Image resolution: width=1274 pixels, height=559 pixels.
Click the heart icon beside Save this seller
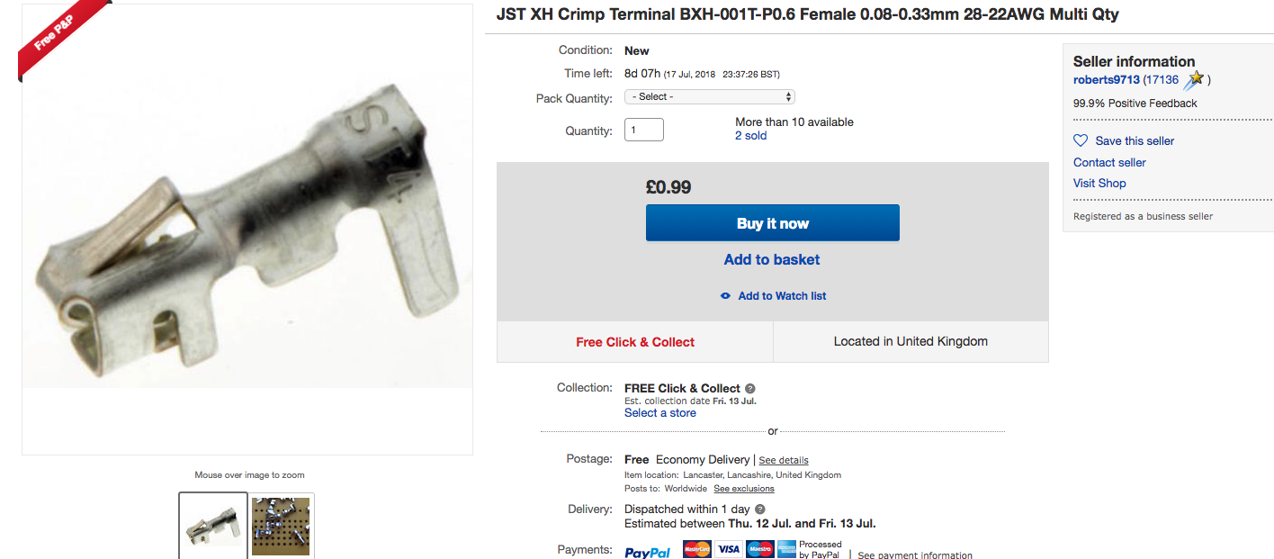point(1081,141)
